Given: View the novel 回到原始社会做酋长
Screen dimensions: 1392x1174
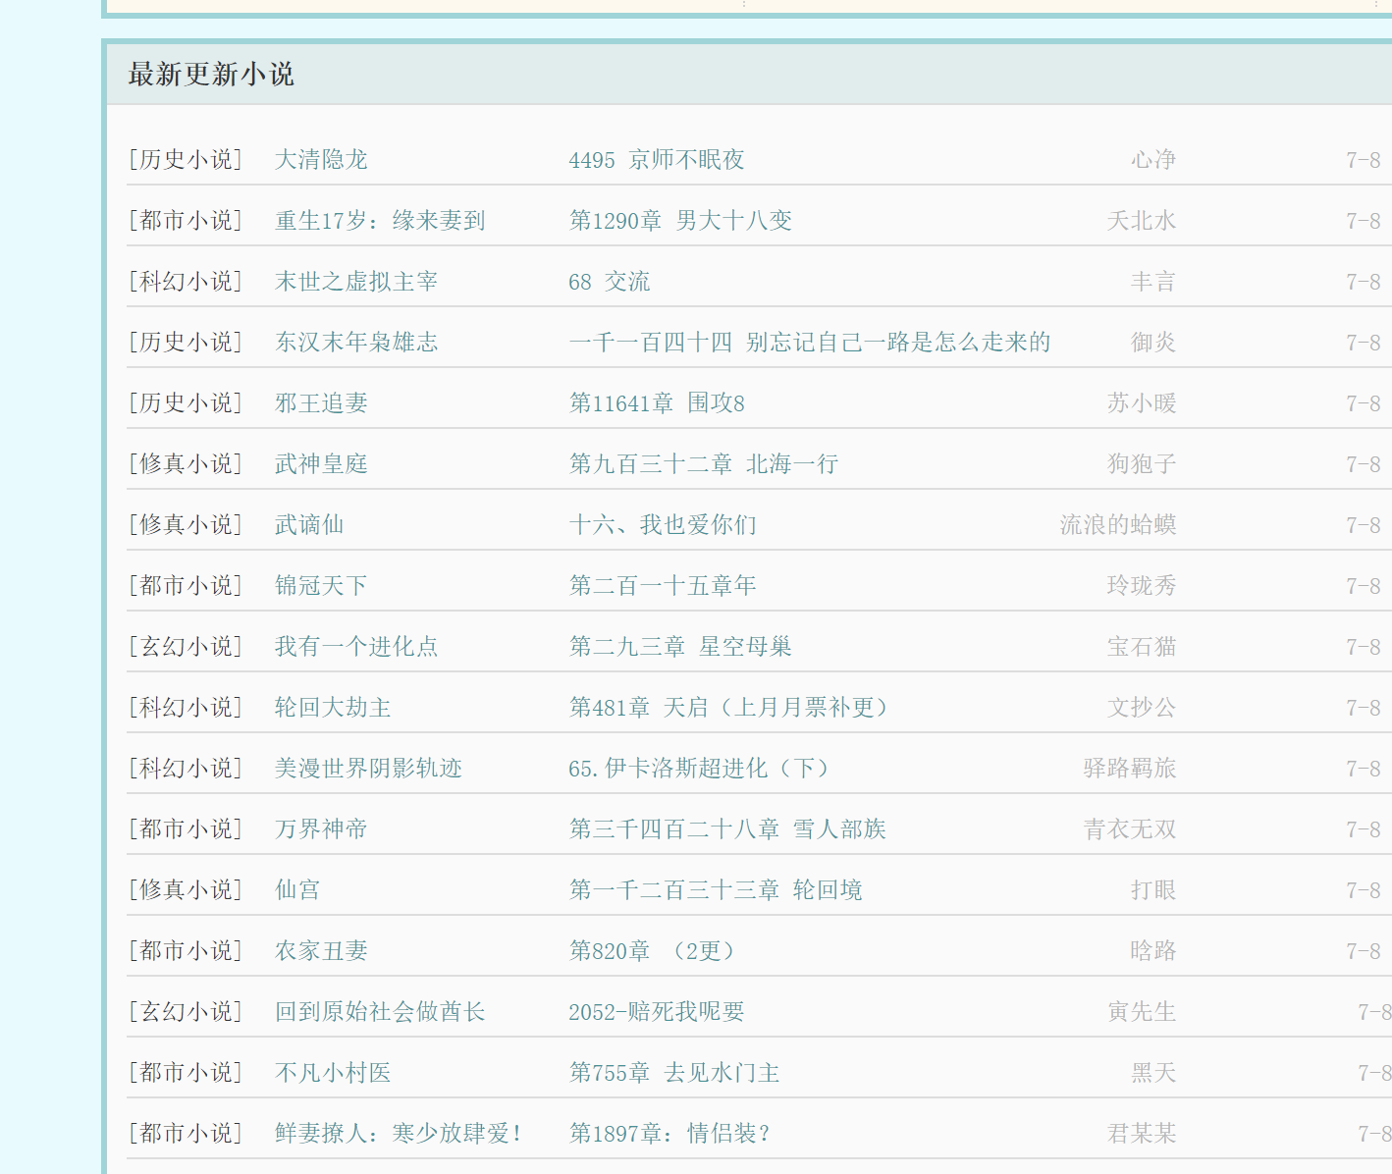Looking at the screenshot, I should pyautogui.click(x=380, y=1012).
